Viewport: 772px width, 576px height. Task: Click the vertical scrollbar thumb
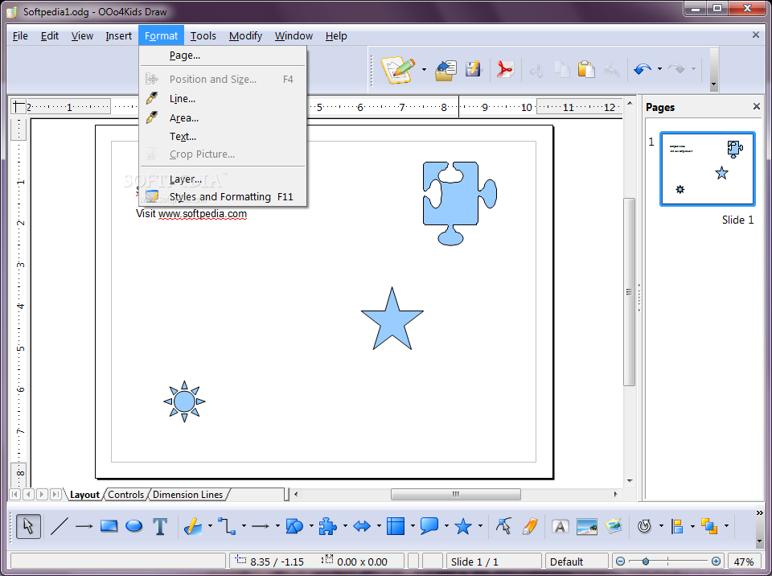(629, 292)
